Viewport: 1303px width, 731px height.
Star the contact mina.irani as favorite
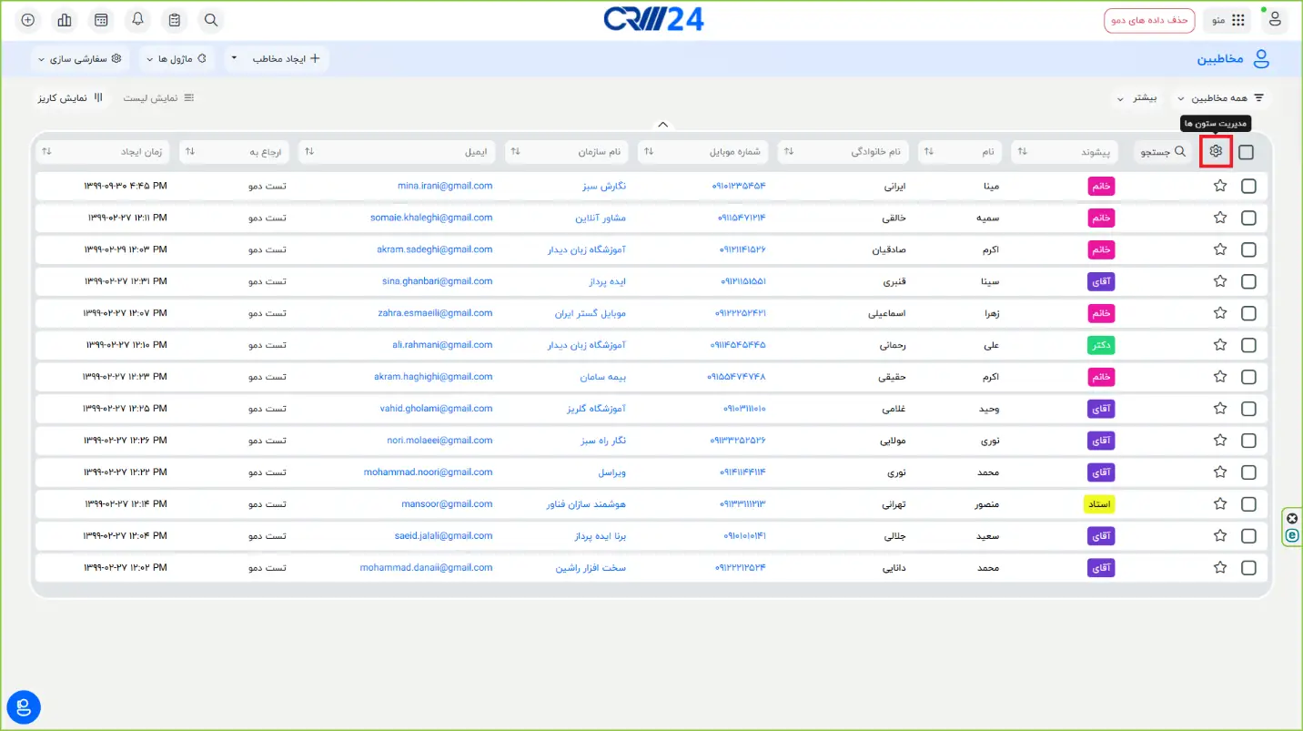click(1220, 186)
